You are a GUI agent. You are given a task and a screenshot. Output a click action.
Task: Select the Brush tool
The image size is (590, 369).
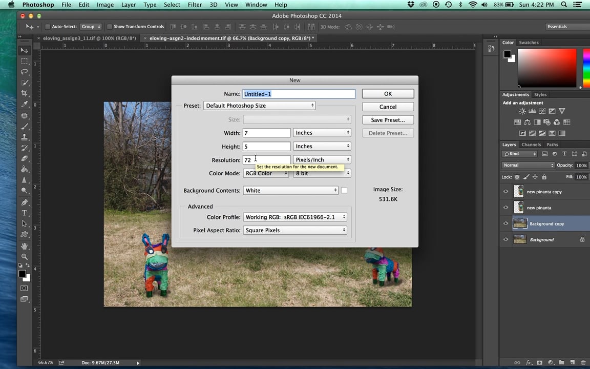click(25, 127)
